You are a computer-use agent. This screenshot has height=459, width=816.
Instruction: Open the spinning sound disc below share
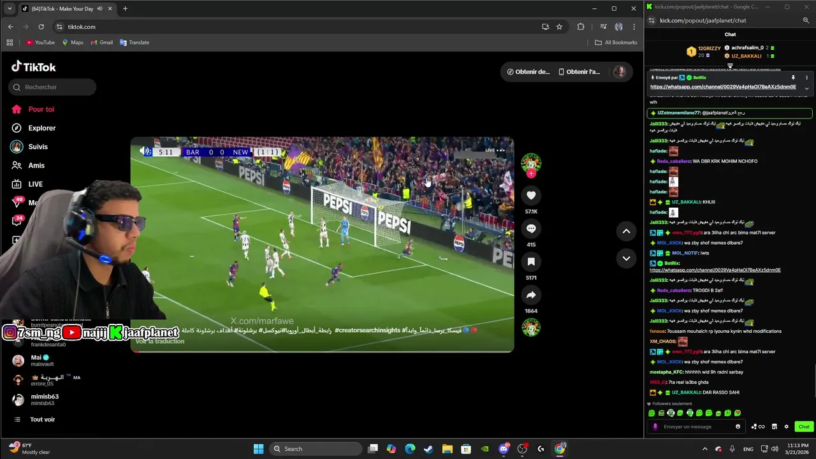(x=531, y=327)
